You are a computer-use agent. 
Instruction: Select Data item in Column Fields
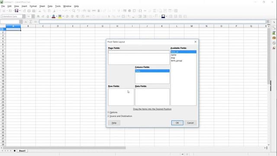pyautogui.click(x=152, y=71)
